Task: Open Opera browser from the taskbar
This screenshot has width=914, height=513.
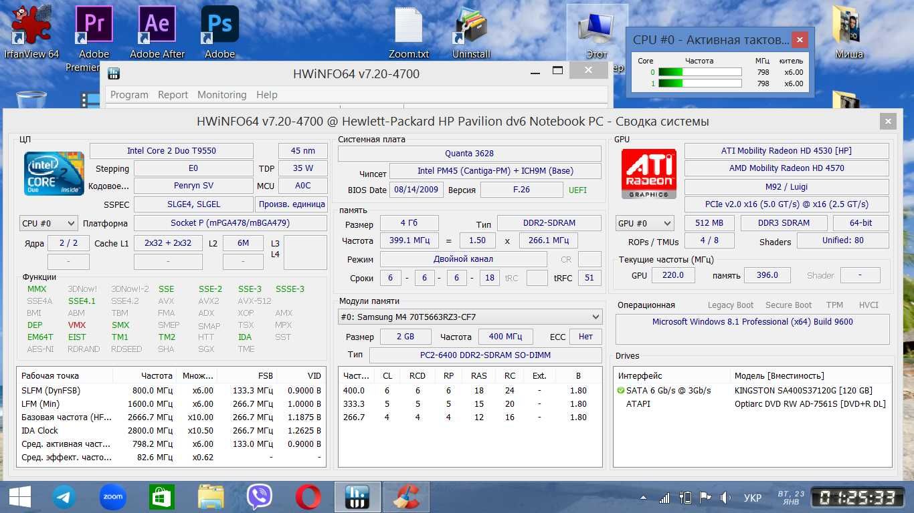Action: click(x=308, y=497)
